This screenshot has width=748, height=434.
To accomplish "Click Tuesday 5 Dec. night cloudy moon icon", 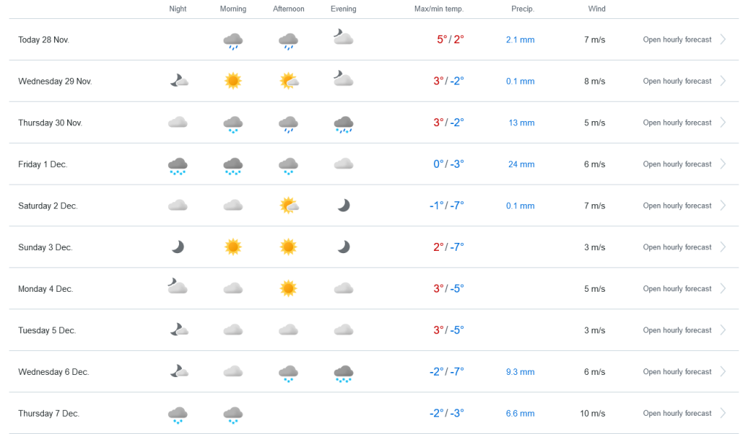I will pos(178,330).
